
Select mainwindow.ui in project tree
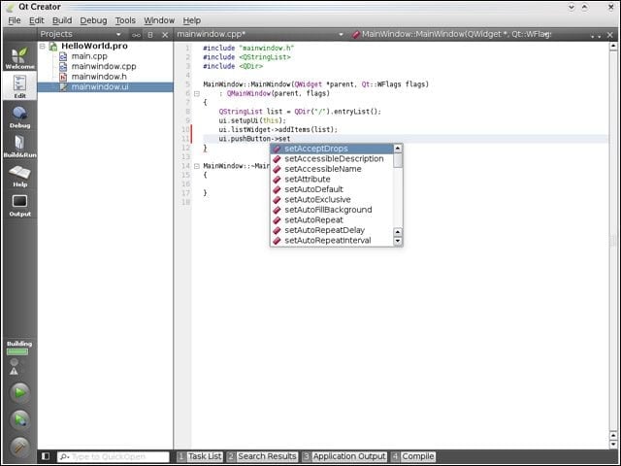click(x=105, y=86)
